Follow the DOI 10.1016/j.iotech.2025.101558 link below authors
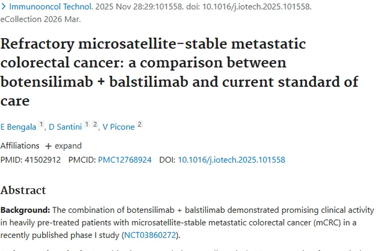 (x=231, y=160)
